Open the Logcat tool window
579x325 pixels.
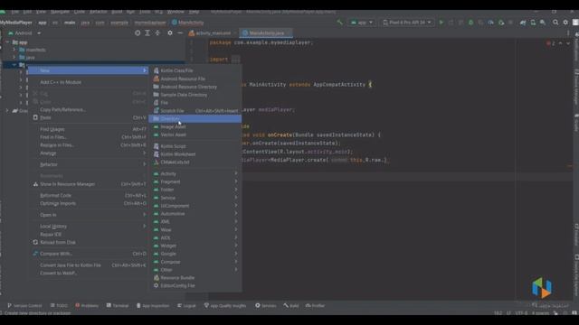pos(186,306)
